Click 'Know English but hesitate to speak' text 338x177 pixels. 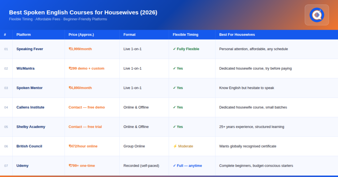247,88
